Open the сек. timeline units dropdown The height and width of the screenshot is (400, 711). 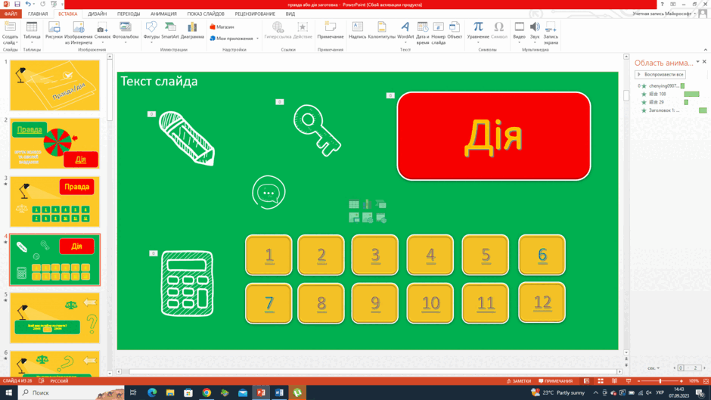point(654,367)
